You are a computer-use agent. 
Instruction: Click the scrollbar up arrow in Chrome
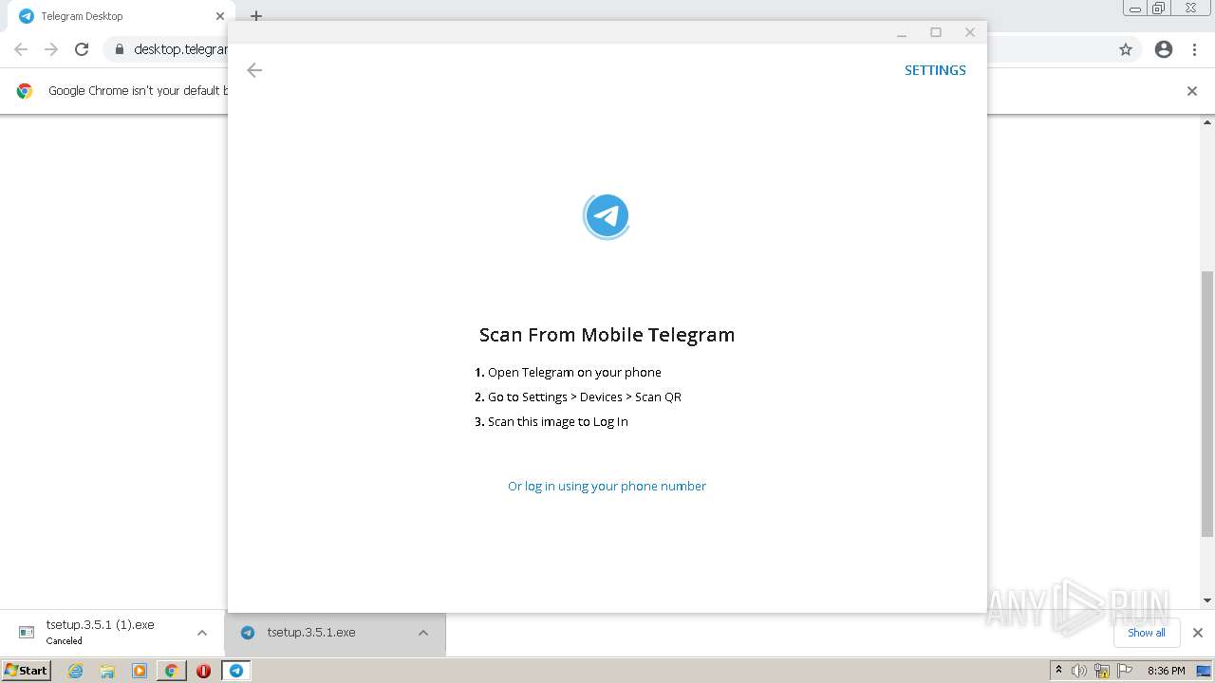click(x=1207, y=122)
